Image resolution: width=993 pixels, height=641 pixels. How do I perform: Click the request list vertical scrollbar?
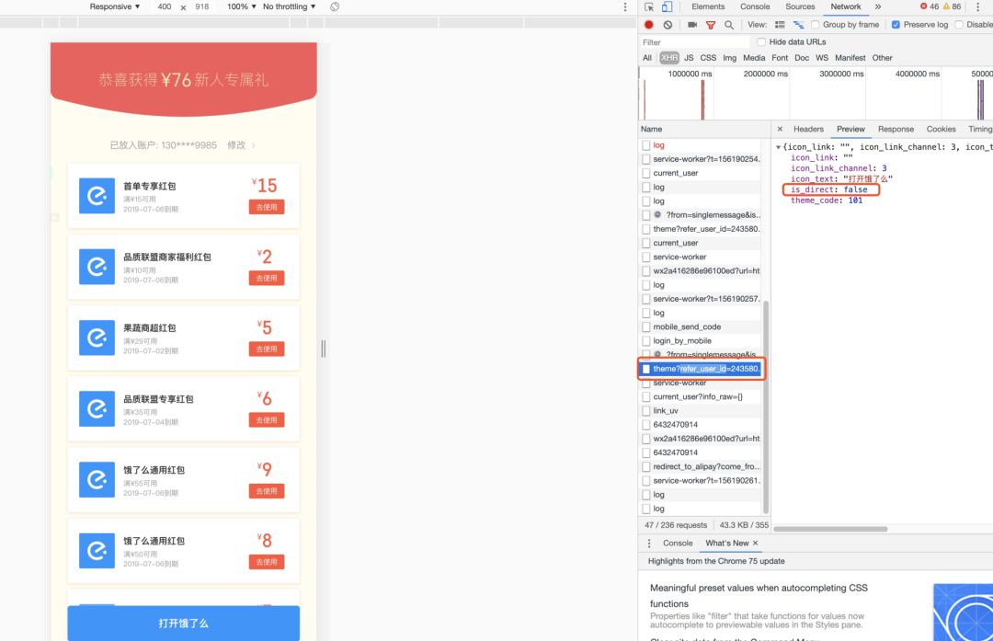(766, 407)
